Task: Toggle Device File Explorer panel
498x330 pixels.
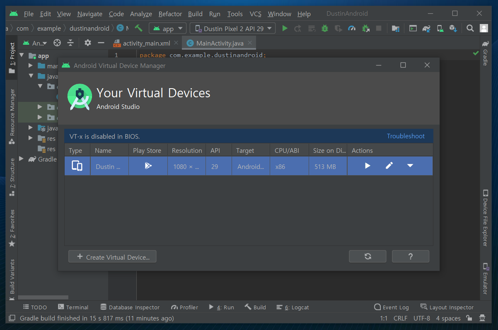Action: (486, 218)
